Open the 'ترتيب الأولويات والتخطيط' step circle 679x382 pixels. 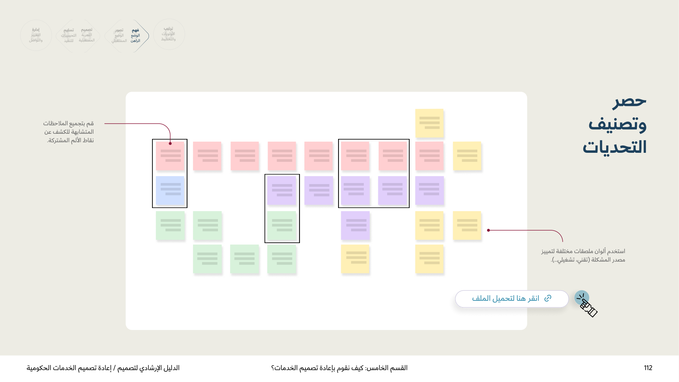click(169, 34)
